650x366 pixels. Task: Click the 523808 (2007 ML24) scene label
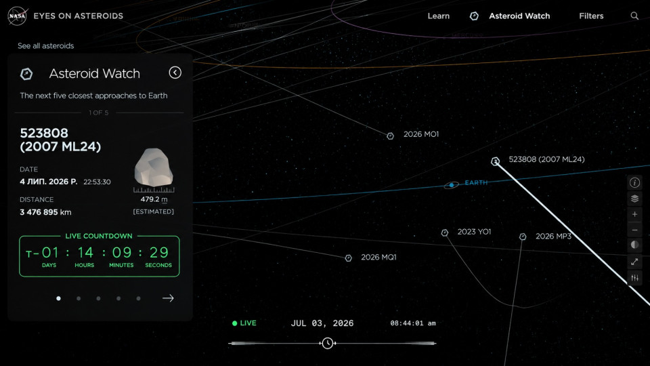(546, 159)
